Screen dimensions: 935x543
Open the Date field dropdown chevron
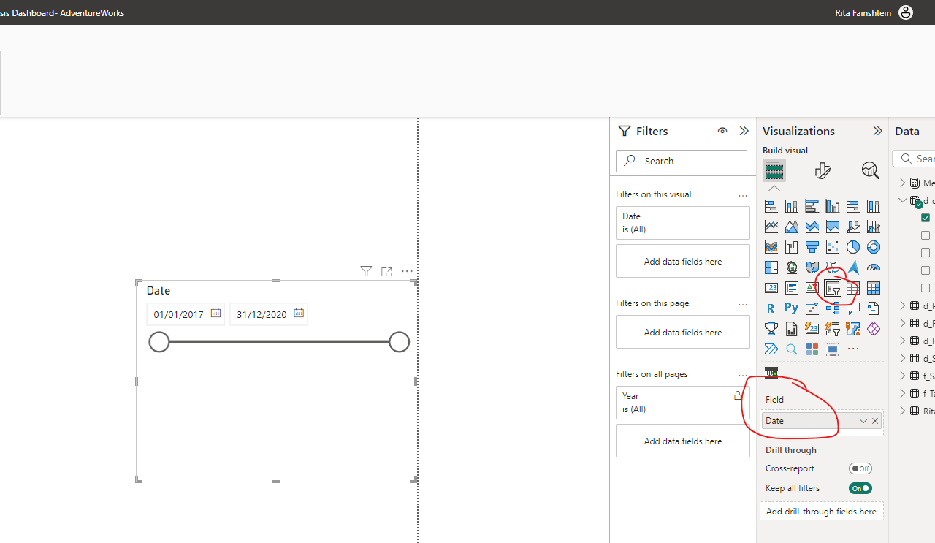pos(863,421)
